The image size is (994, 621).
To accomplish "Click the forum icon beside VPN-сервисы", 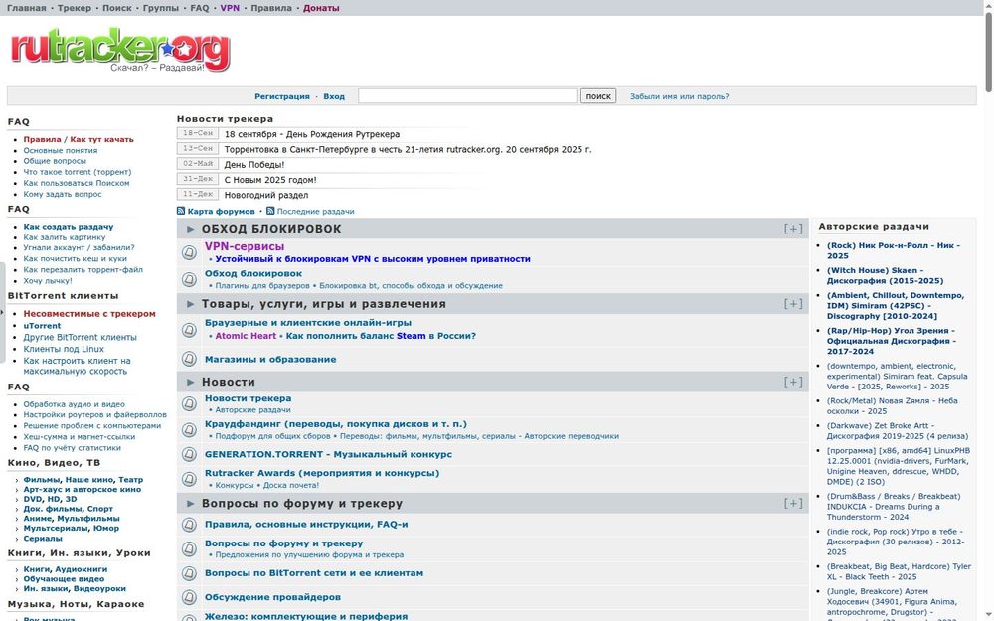I will [189, 251].
